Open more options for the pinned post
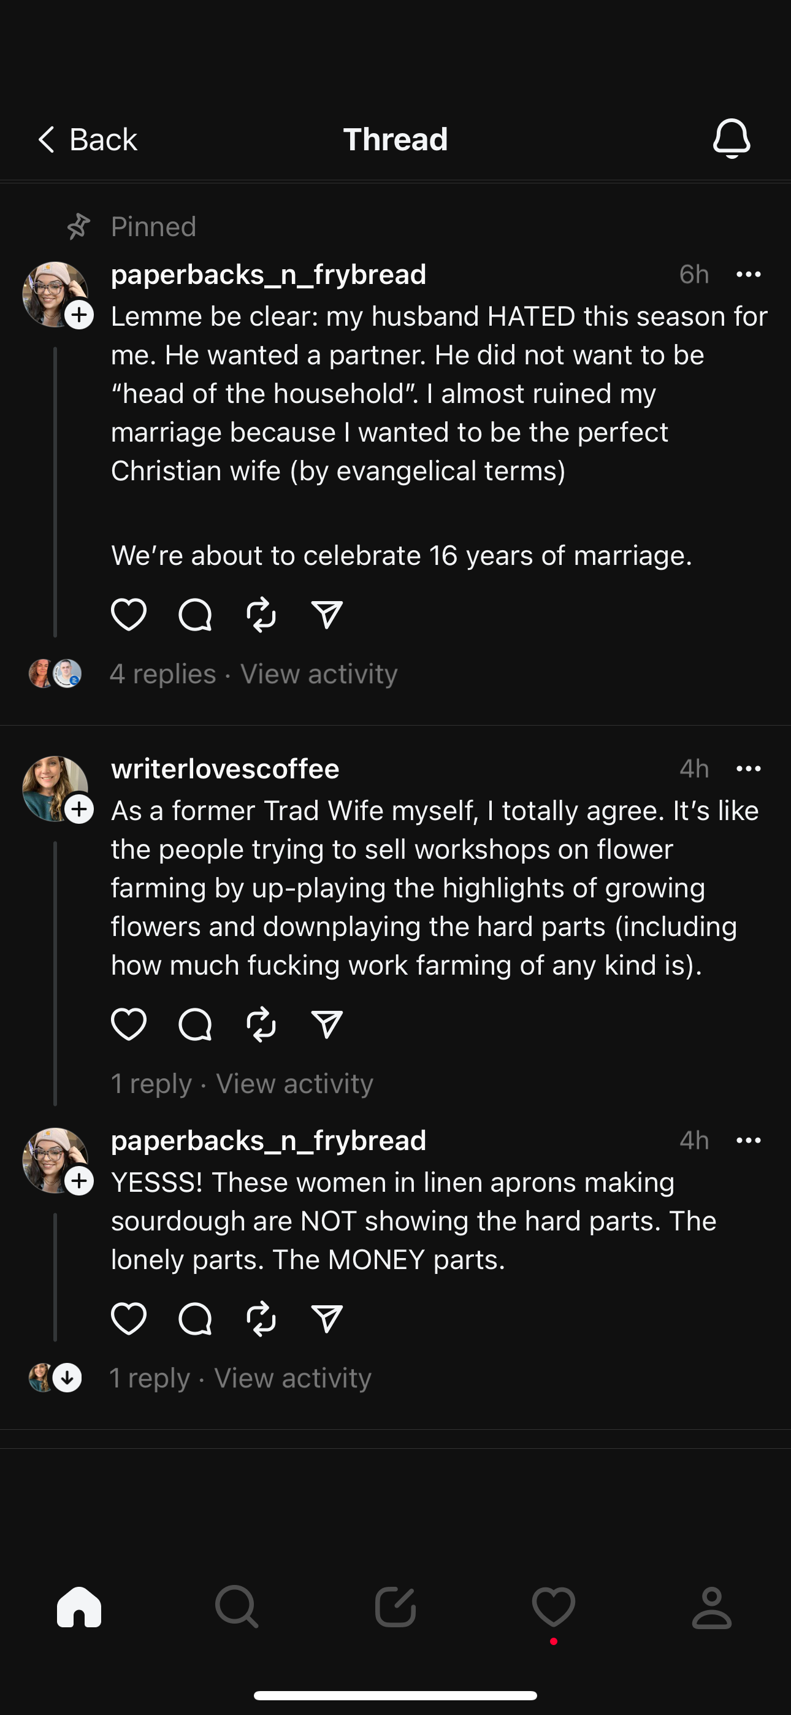The height and width of the screenshot is (1715, 791). click(x=749, y=274)
